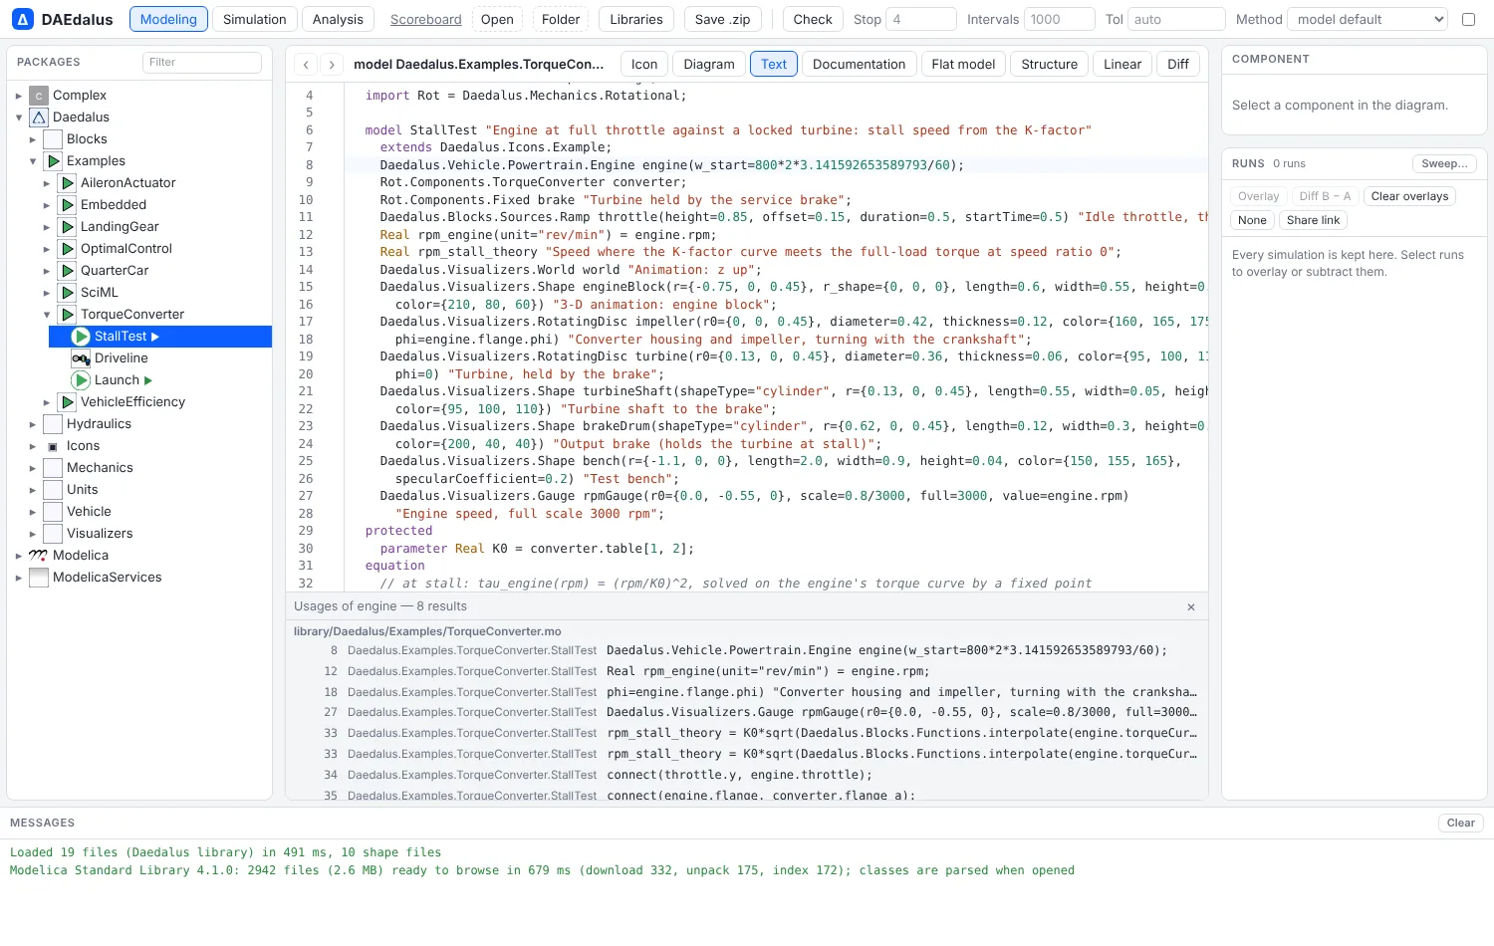
Task: Focus the Tol input field
Action: click(1176, 19)
